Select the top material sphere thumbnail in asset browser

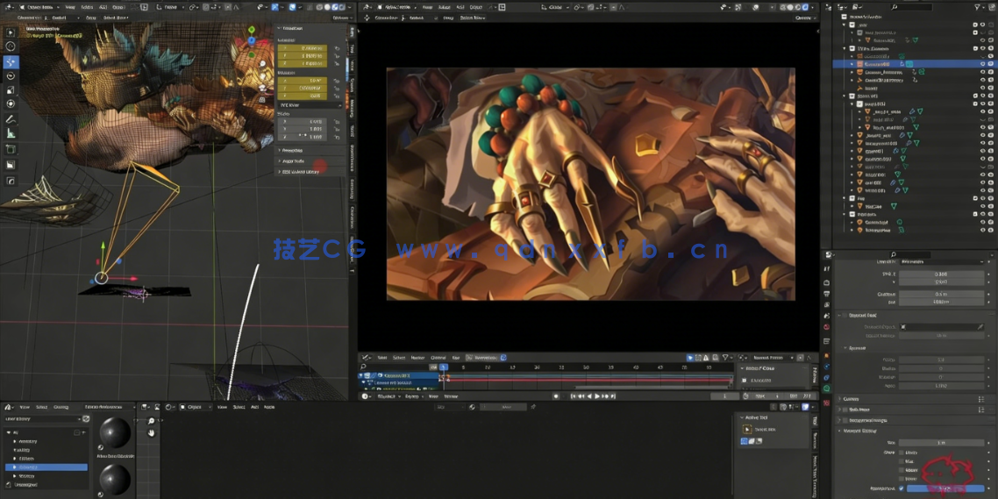pos(114,433)
